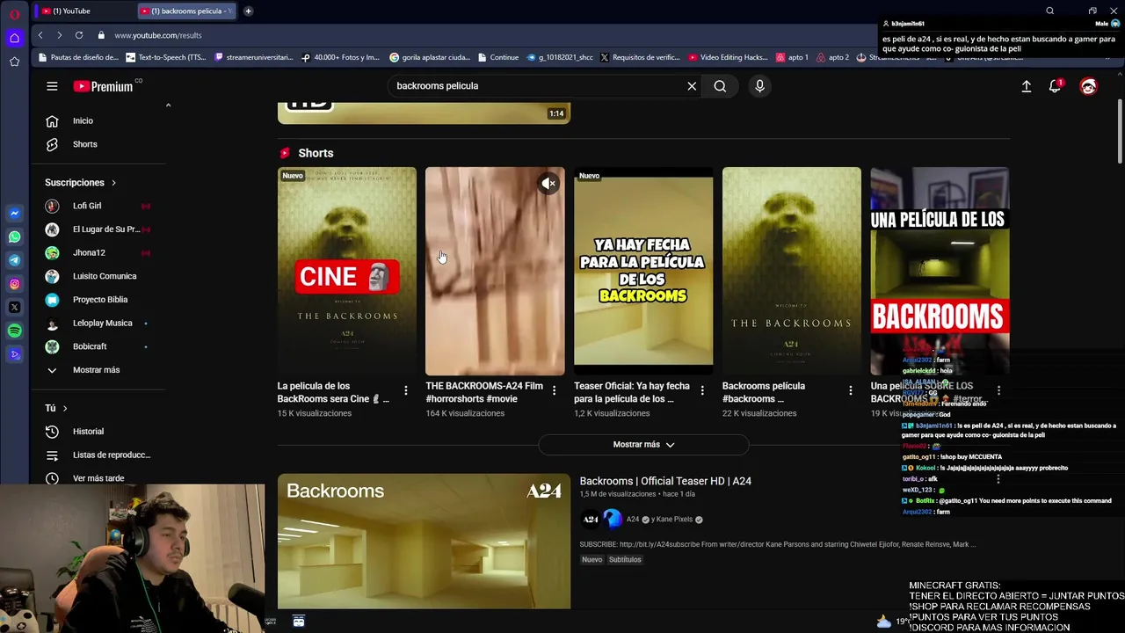Open a new browser tab with plus
The height and width of the screenshot is (633, 1125).
tap(248, 11)
